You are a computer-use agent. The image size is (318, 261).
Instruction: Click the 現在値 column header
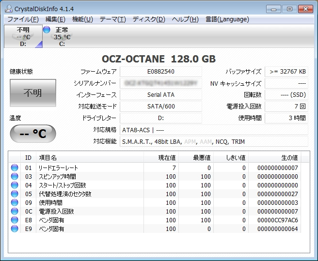click(161, 157)
